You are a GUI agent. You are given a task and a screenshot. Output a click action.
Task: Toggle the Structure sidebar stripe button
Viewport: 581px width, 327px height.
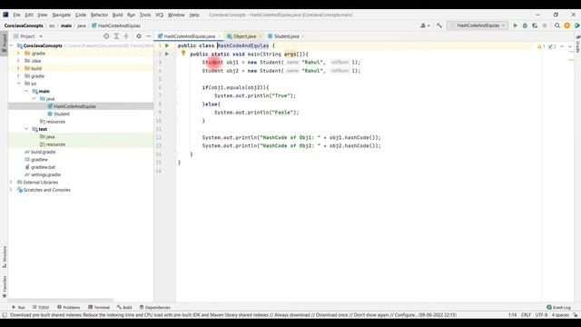[x=4, y=257]
